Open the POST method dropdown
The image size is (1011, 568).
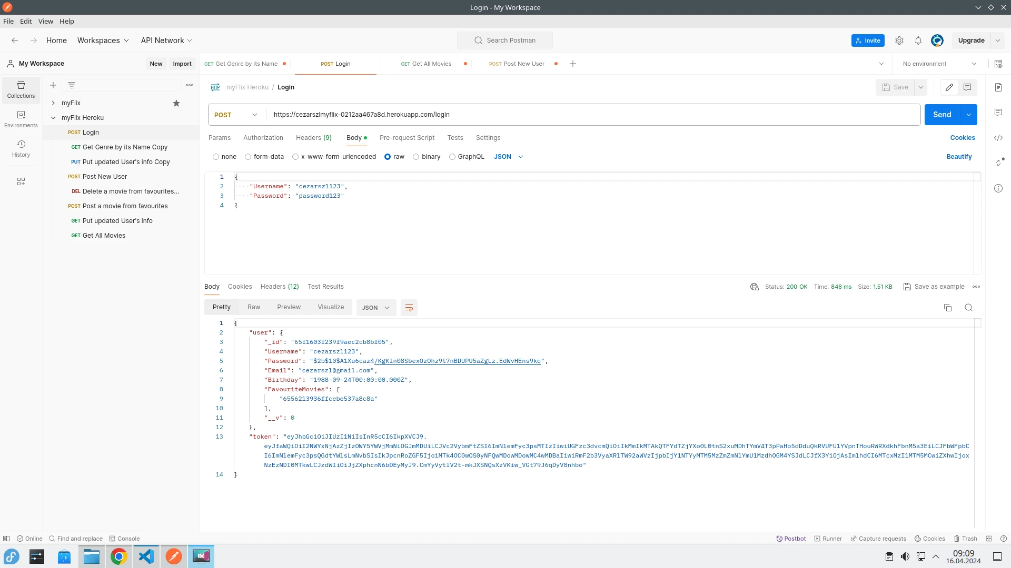[236, 115]
